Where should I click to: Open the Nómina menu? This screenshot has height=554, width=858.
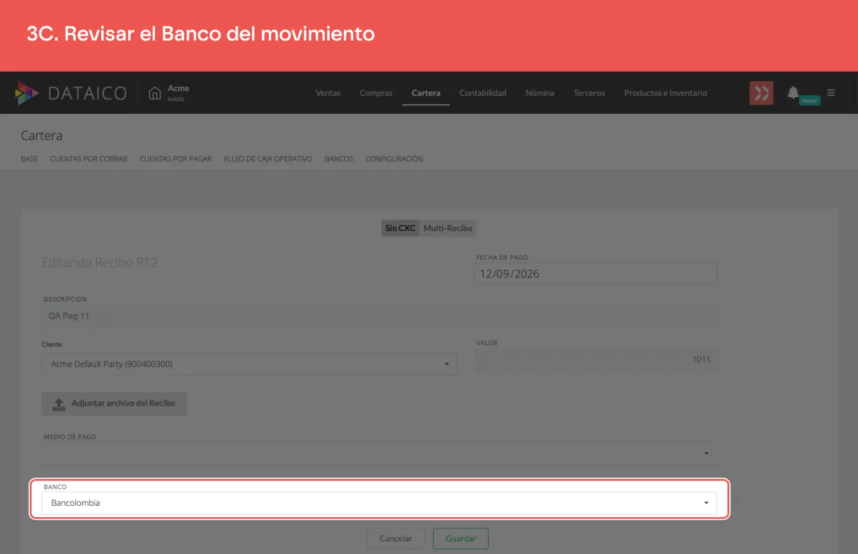pyautogui.click(x=540, y=93)
